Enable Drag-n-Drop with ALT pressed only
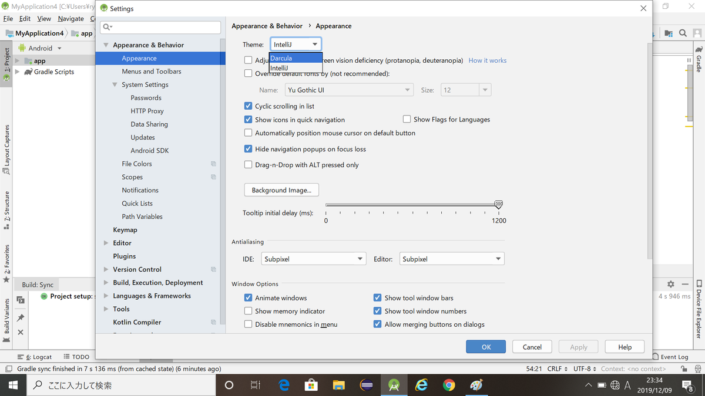705x396 pixels. (x=248, y=165)
